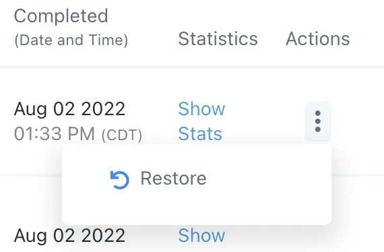Select the first row Aug 02 2022 date
The width and height of the screenshot is (384, 252).
[x=70, y=109]
